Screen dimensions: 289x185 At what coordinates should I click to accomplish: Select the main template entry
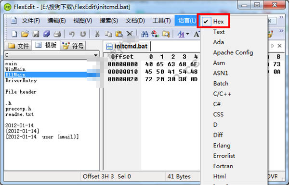[x=11, y=63]
